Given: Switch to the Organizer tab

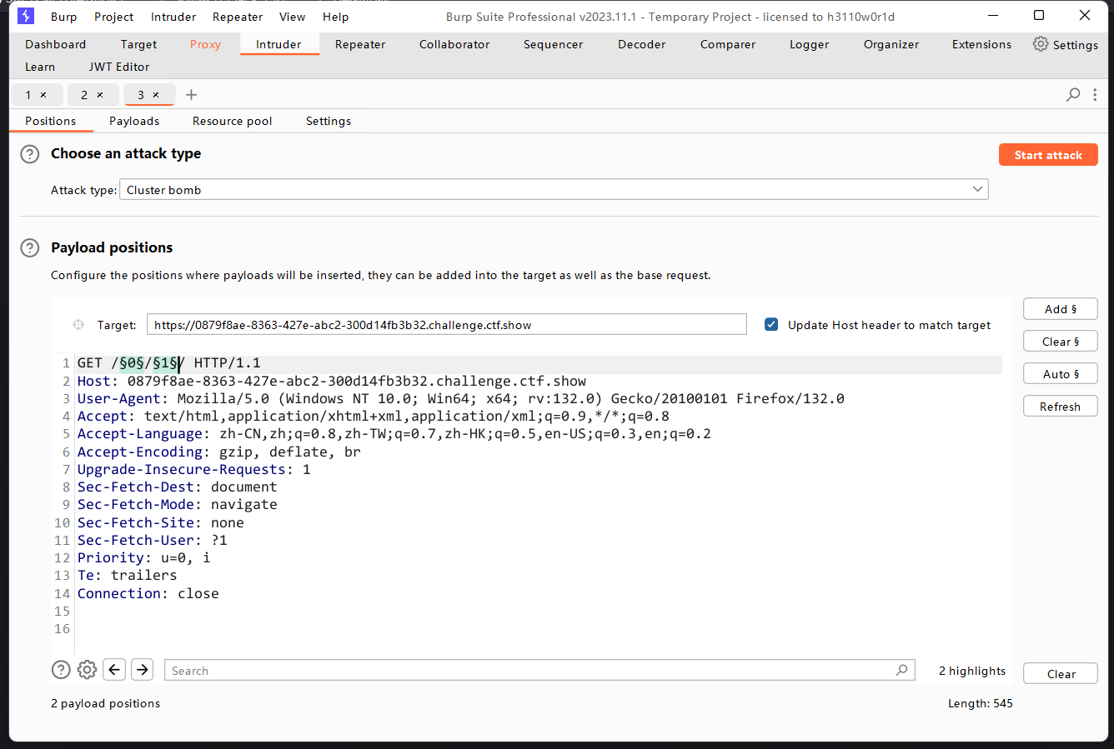Looking at the screenshot, I should [x=891, y=44].
